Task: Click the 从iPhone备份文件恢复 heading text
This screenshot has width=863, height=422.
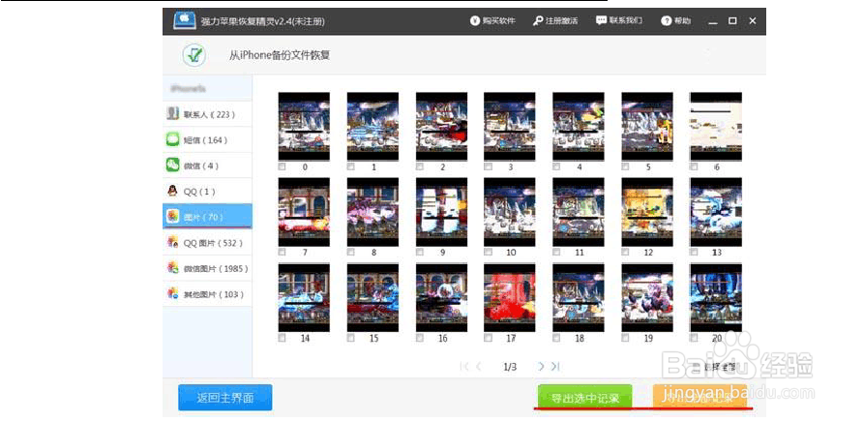Action: click(x=280, y=55)
